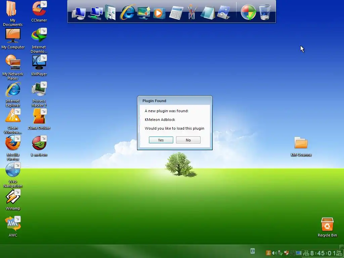The height and width of the screenshot is (258, 344).
Task: Select the Process Hacker 2 shortcut
Action: [39, 94]
